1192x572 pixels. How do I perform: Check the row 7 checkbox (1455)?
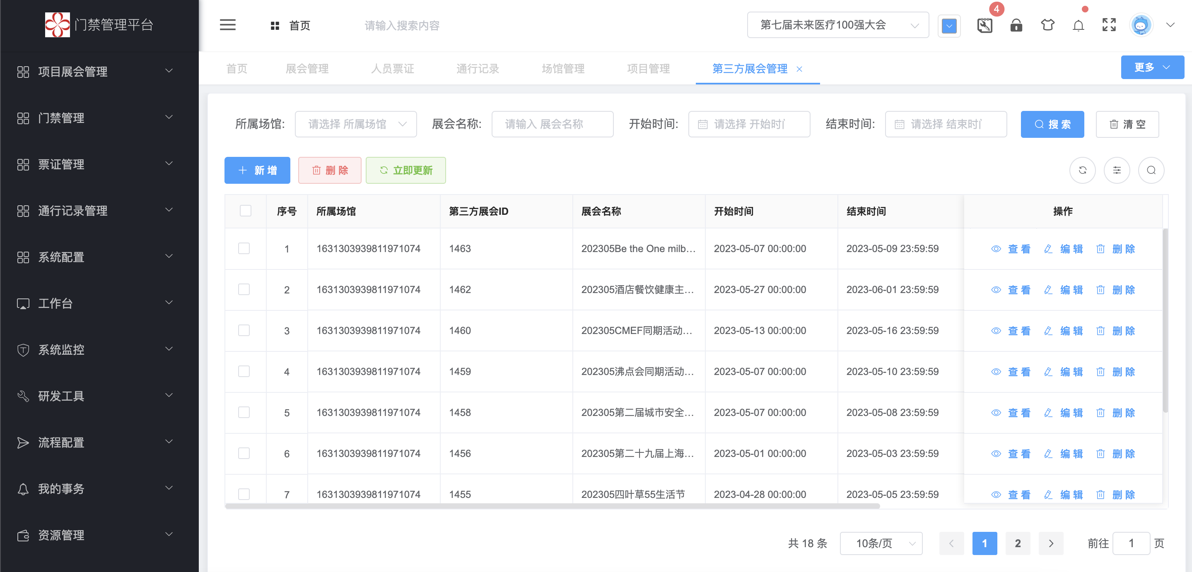(x=244, y=494)
